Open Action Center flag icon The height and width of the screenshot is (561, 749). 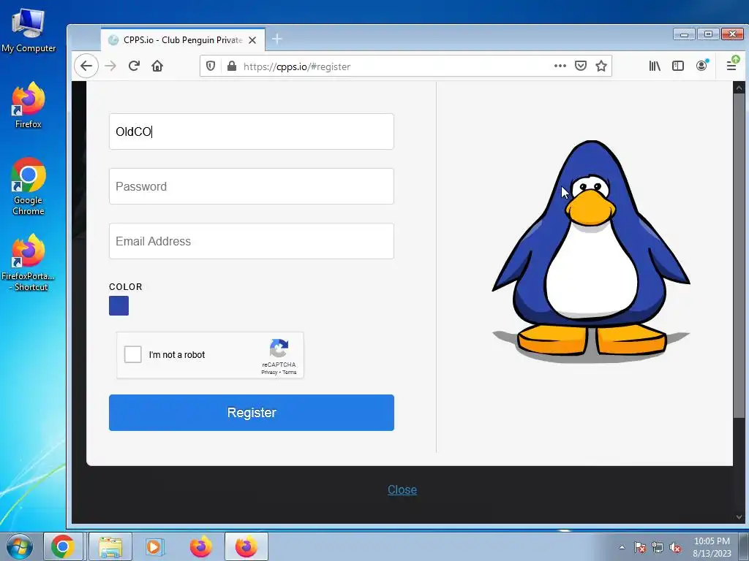[x=640, y=547]
